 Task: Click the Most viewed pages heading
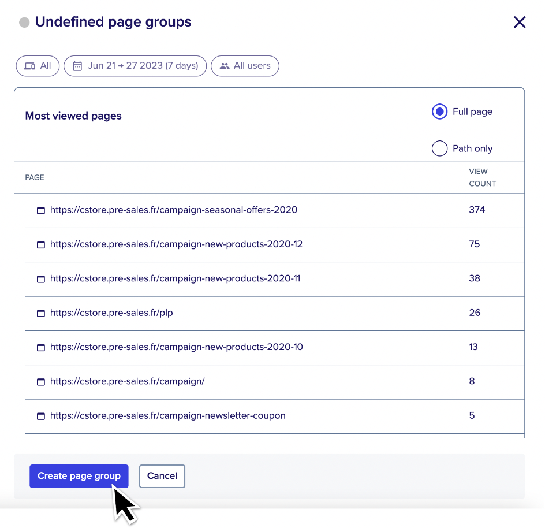(x=73, y=116)
